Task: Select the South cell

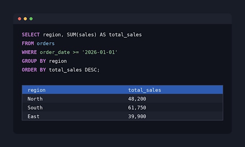Action: coord(35,107)
